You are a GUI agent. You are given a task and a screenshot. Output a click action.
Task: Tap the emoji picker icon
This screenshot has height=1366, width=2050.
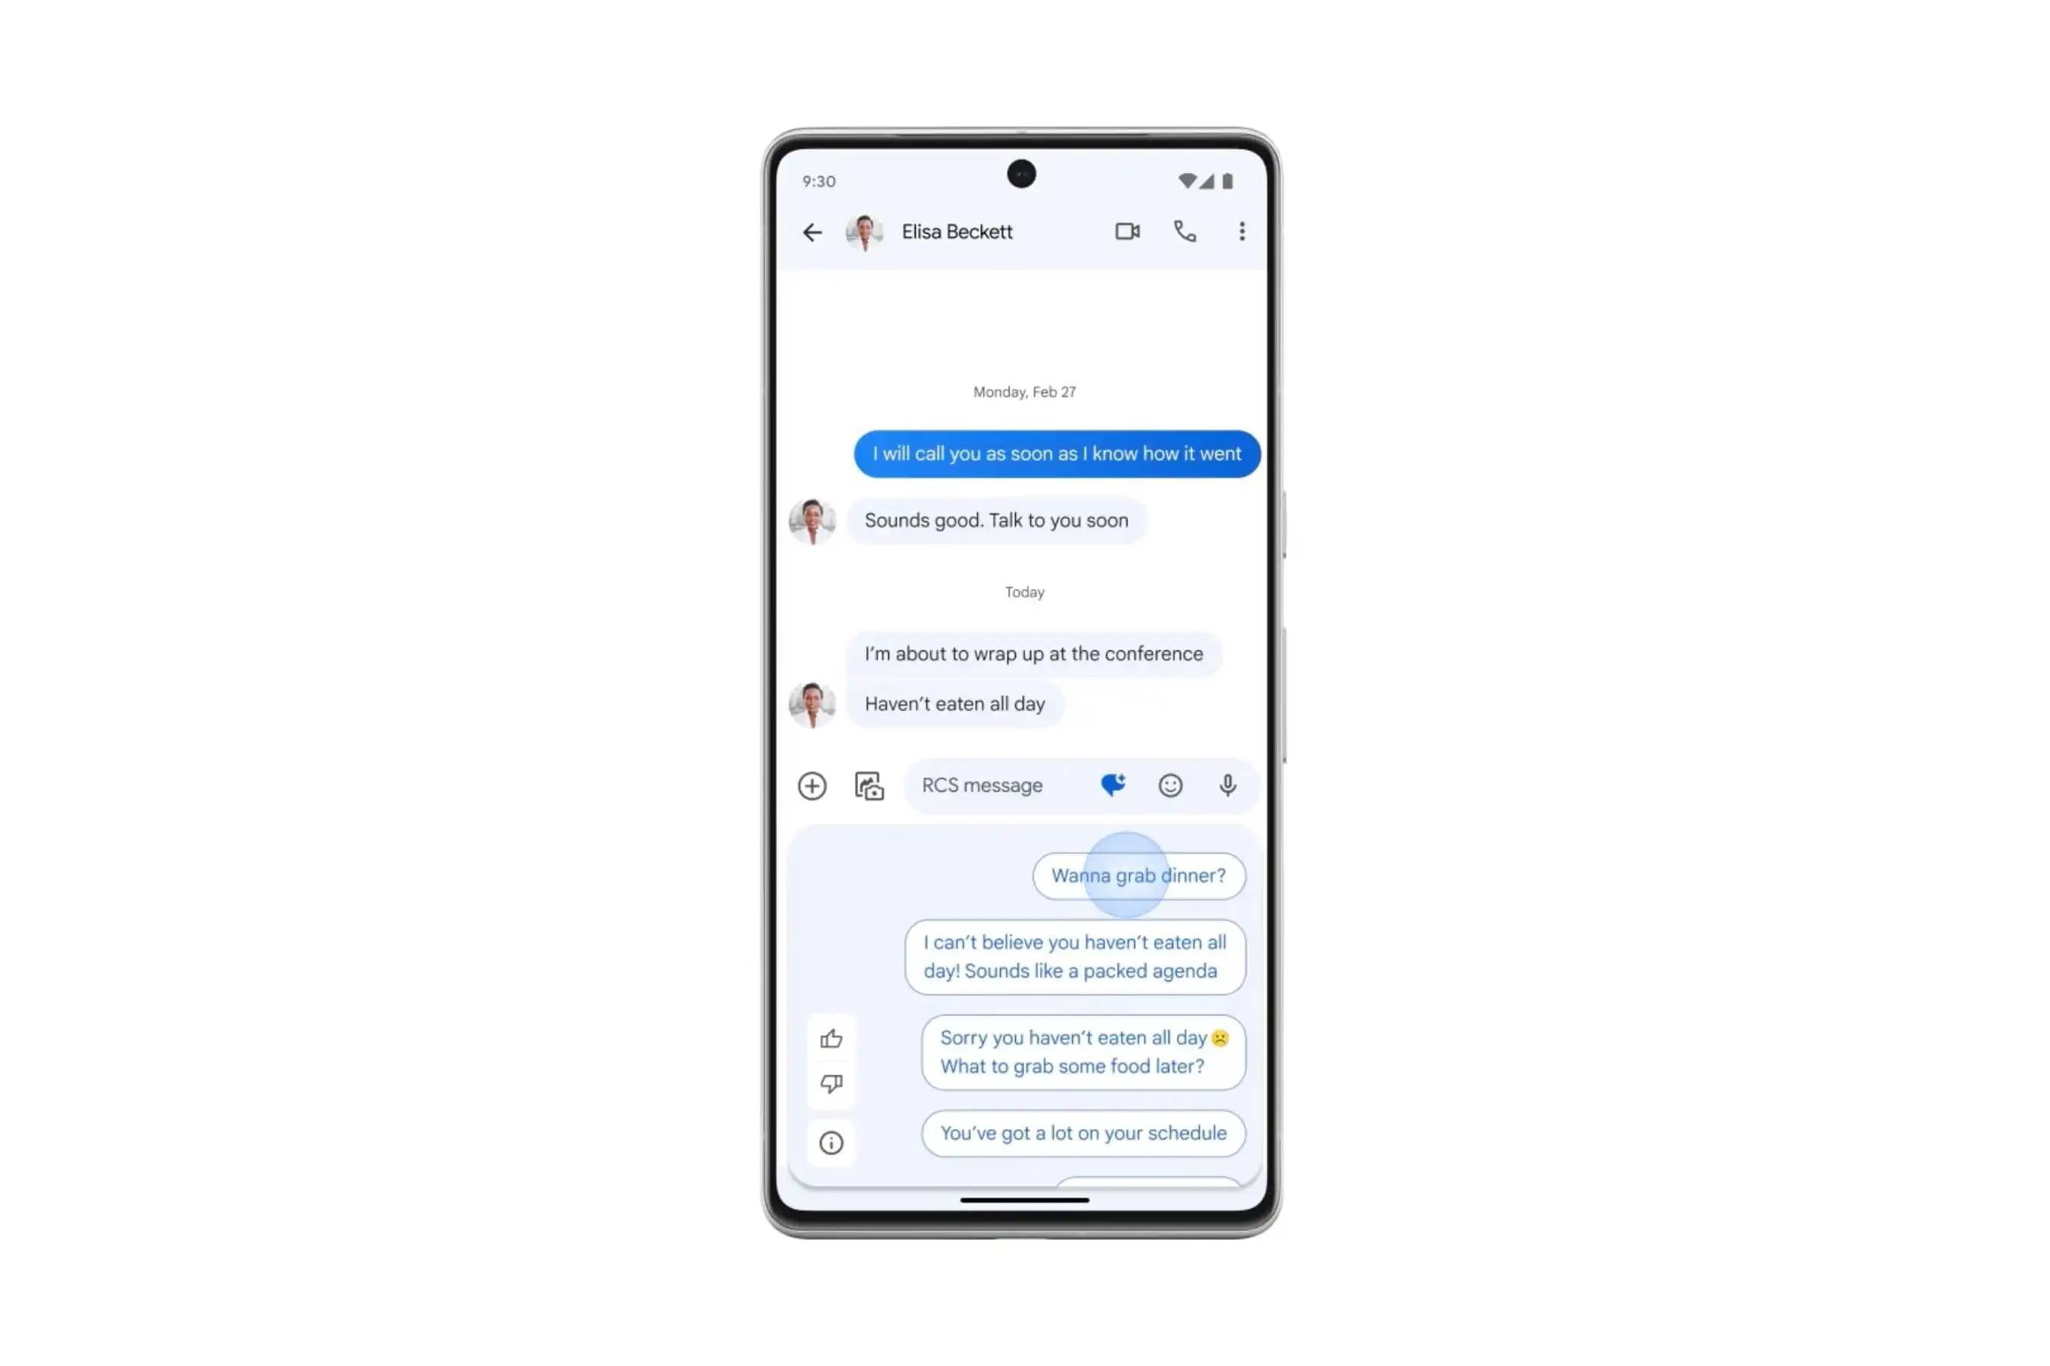pyautogui.click(x=1170, y=785)
